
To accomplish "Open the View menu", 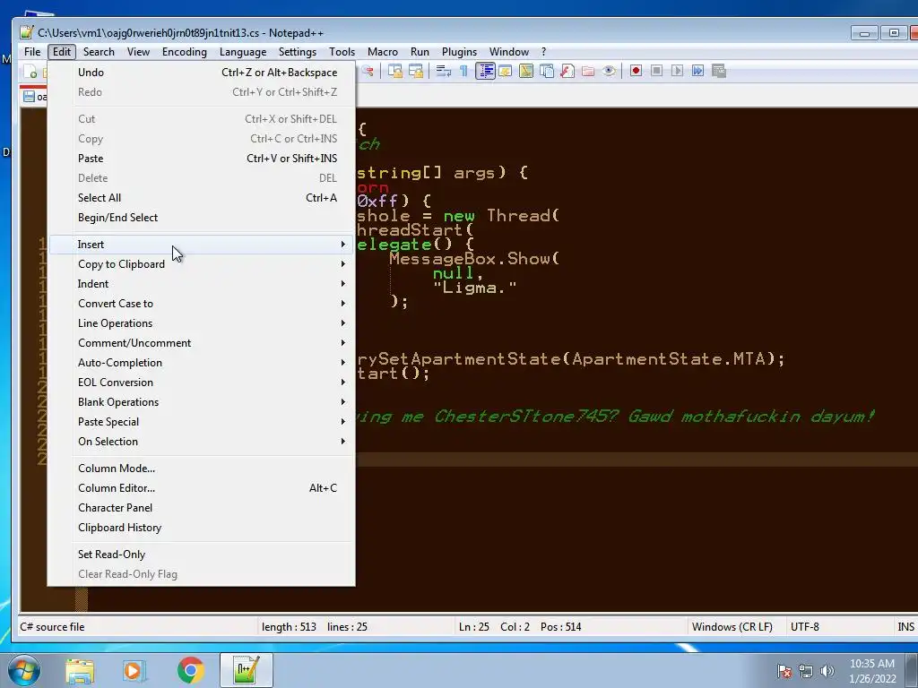I will [138, 52].
